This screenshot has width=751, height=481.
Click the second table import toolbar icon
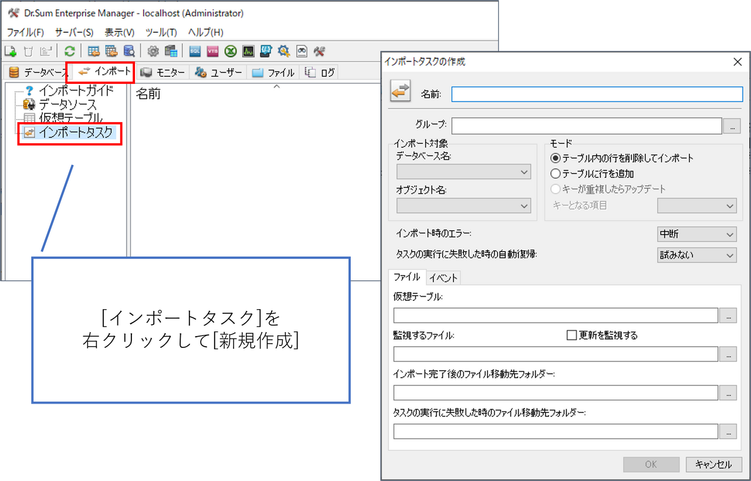(111, 51)
